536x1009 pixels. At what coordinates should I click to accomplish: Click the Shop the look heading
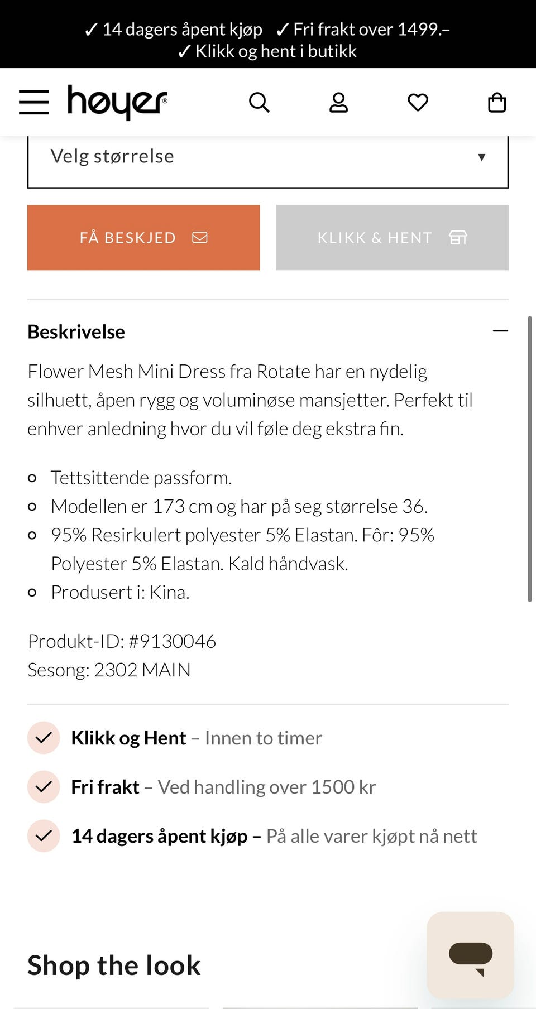114,965
